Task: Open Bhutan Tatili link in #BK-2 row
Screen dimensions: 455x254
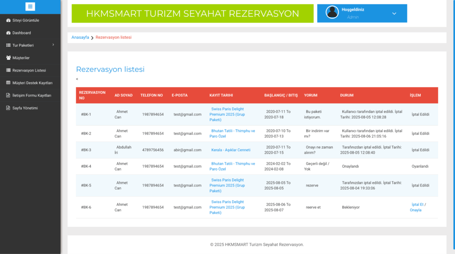Action: [x=232, y=133]
